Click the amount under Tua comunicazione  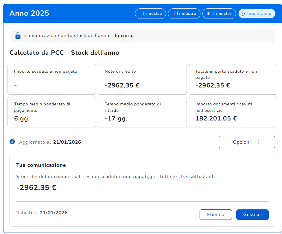pyautogui.click(x=36, y=187)
